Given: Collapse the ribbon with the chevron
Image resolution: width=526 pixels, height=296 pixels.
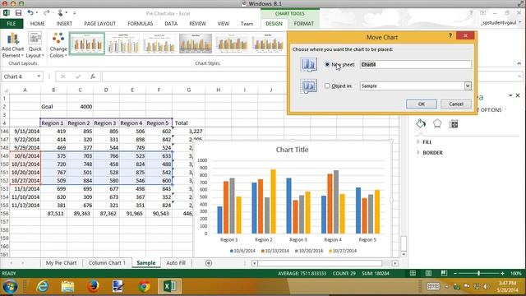Looking at the screenshot, I should click(x=519, y=63).
